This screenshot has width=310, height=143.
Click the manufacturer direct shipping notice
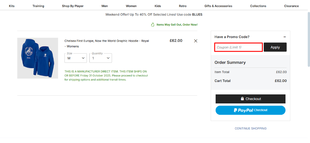coord(106,76)
